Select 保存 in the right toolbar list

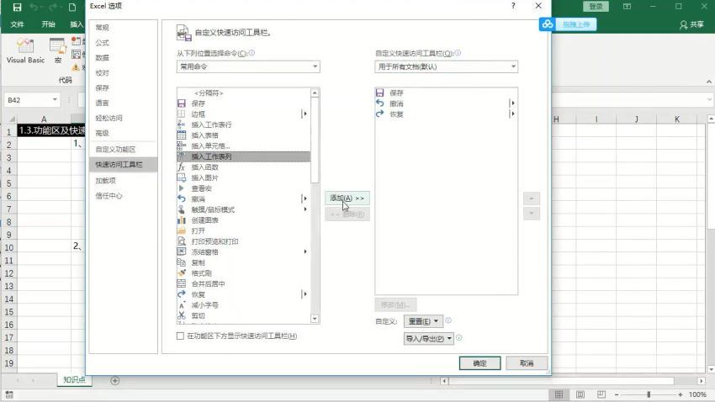pyautogui.click(x=446, y=93)
